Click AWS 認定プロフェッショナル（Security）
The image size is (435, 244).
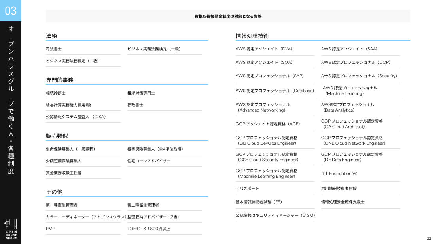pyautogui.click(x=359, y=76)
